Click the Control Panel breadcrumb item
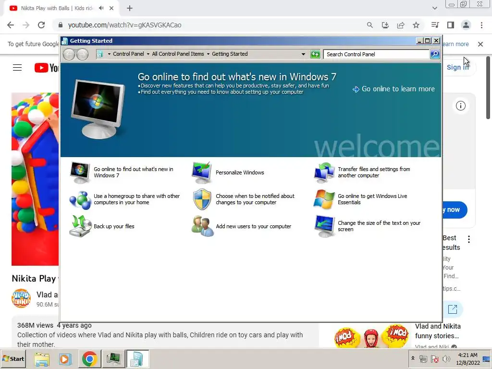The height and width of the screenshot is (369, 492). (x=128, y=54)
